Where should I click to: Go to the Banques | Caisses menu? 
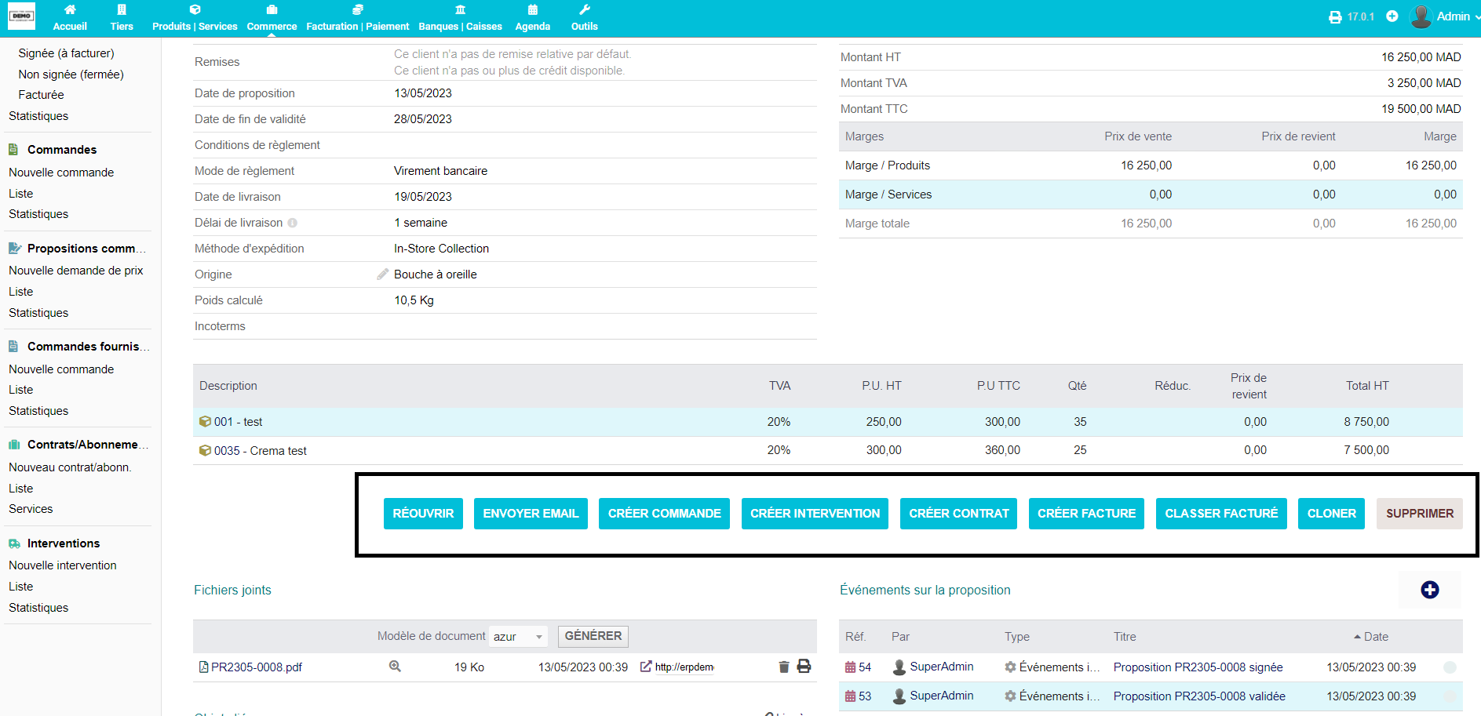pos(460,17)
